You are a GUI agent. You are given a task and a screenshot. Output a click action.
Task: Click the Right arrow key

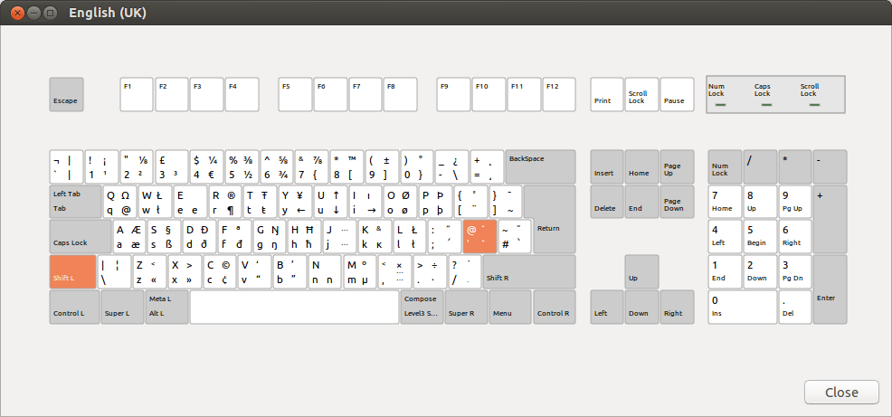pyautogui.click(x=677, y=308)
